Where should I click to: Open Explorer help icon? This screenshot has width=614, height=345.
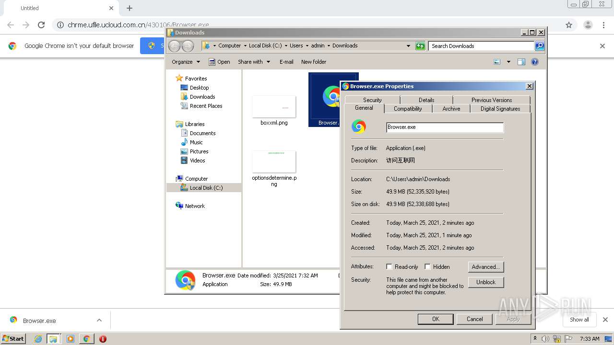coord(535,62)
